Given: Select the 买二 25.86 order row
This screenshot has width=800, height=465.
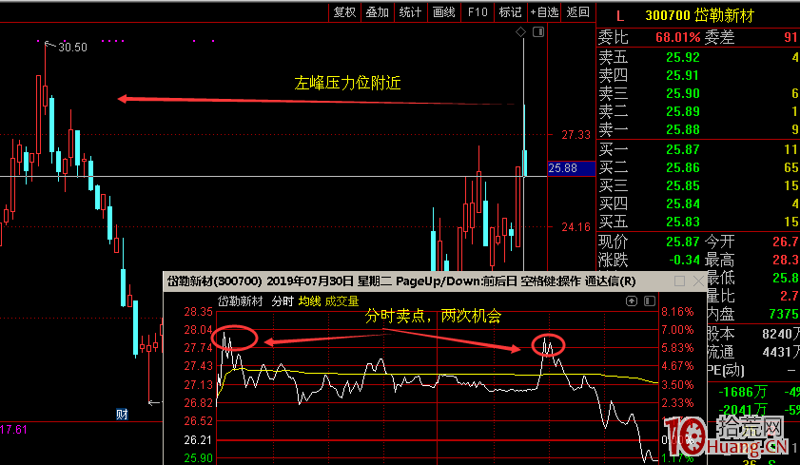Looking at the screenshot, I should [698, 167].
